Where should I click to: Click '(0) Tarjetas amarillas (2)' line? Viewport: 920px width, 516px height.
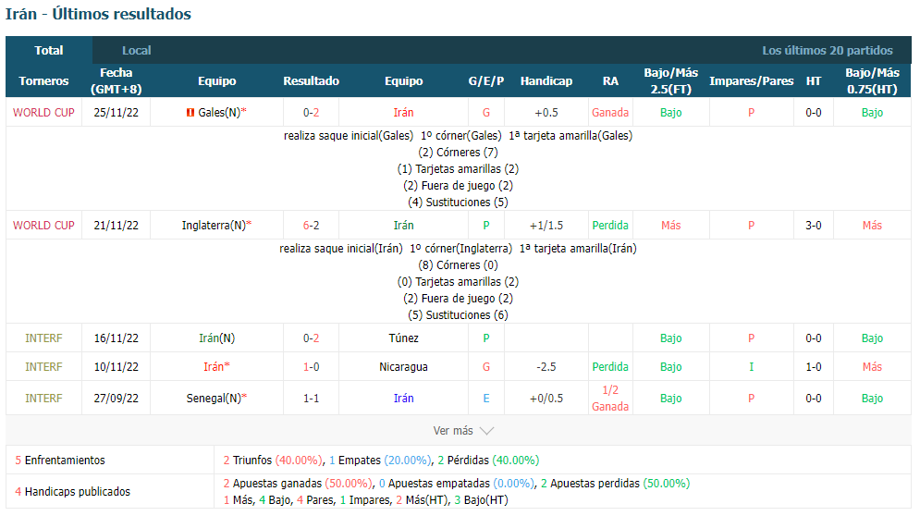459,282
